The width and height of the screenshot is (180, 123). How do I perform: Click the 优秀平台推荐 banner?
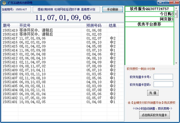pyautogui.click(x=149, y=24)
